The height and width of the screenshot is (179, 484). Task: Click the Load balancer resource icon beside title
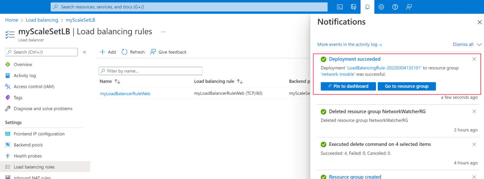point(10,34)
